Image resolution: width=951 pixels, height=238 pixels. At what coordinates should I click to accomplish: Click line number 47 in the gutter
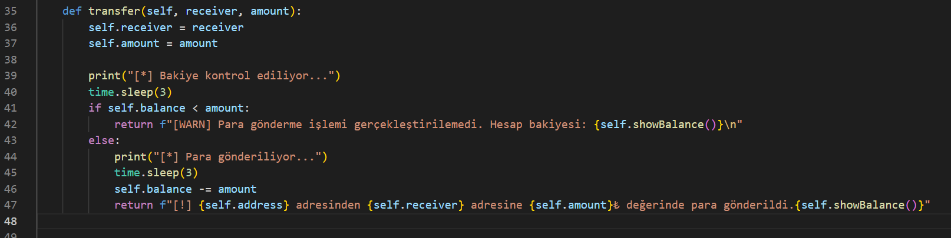pyautogui.click(x=11, y=205)
